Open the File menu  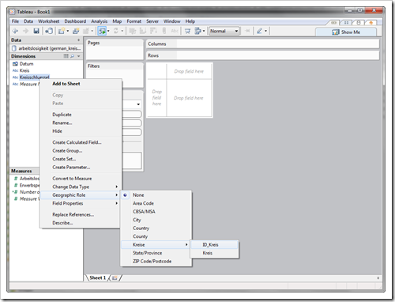pos(15,21)
